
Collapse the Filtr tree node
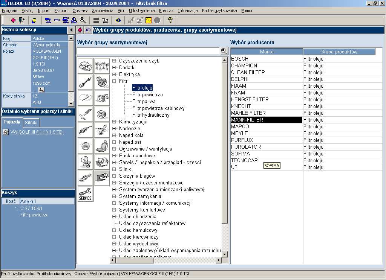click(x=114, y=81)
